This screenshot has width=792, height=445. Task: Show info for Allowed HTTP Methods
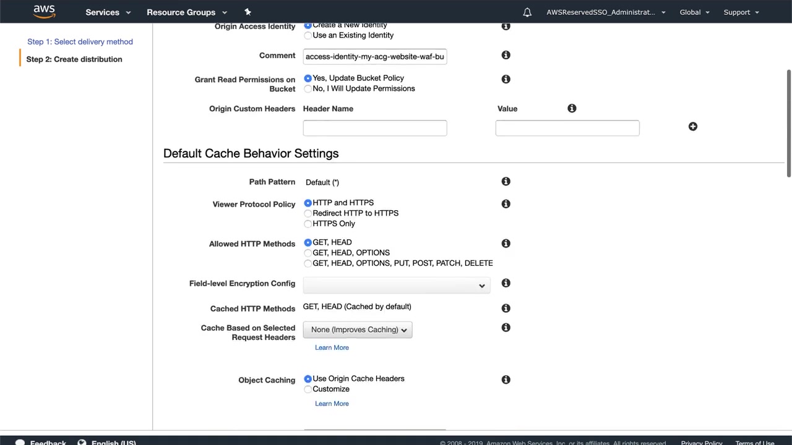coord(506,244)
